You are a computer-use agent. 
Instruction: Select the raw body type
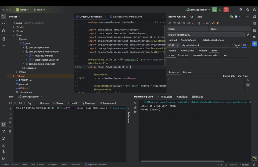[225, 55]
